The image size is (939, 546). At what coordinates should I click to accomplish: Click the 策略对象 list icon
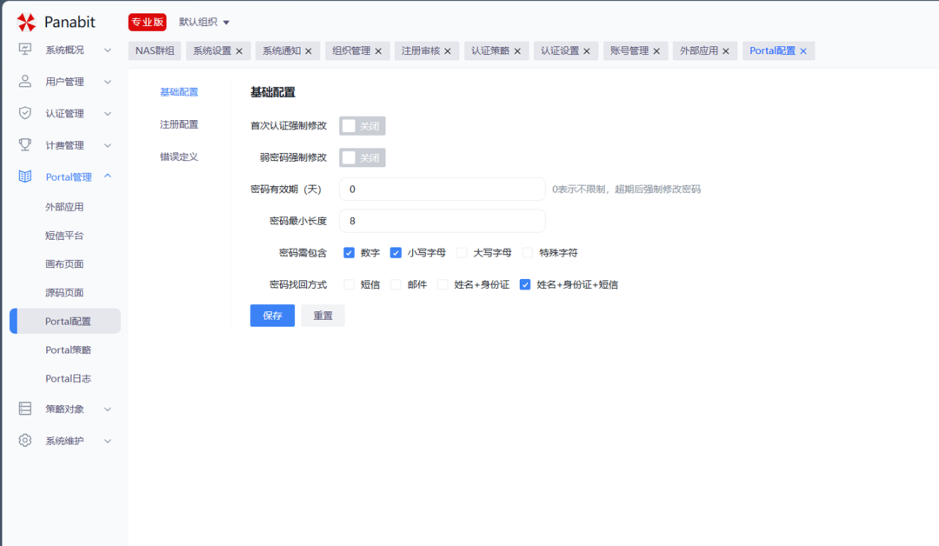[24, 409]
